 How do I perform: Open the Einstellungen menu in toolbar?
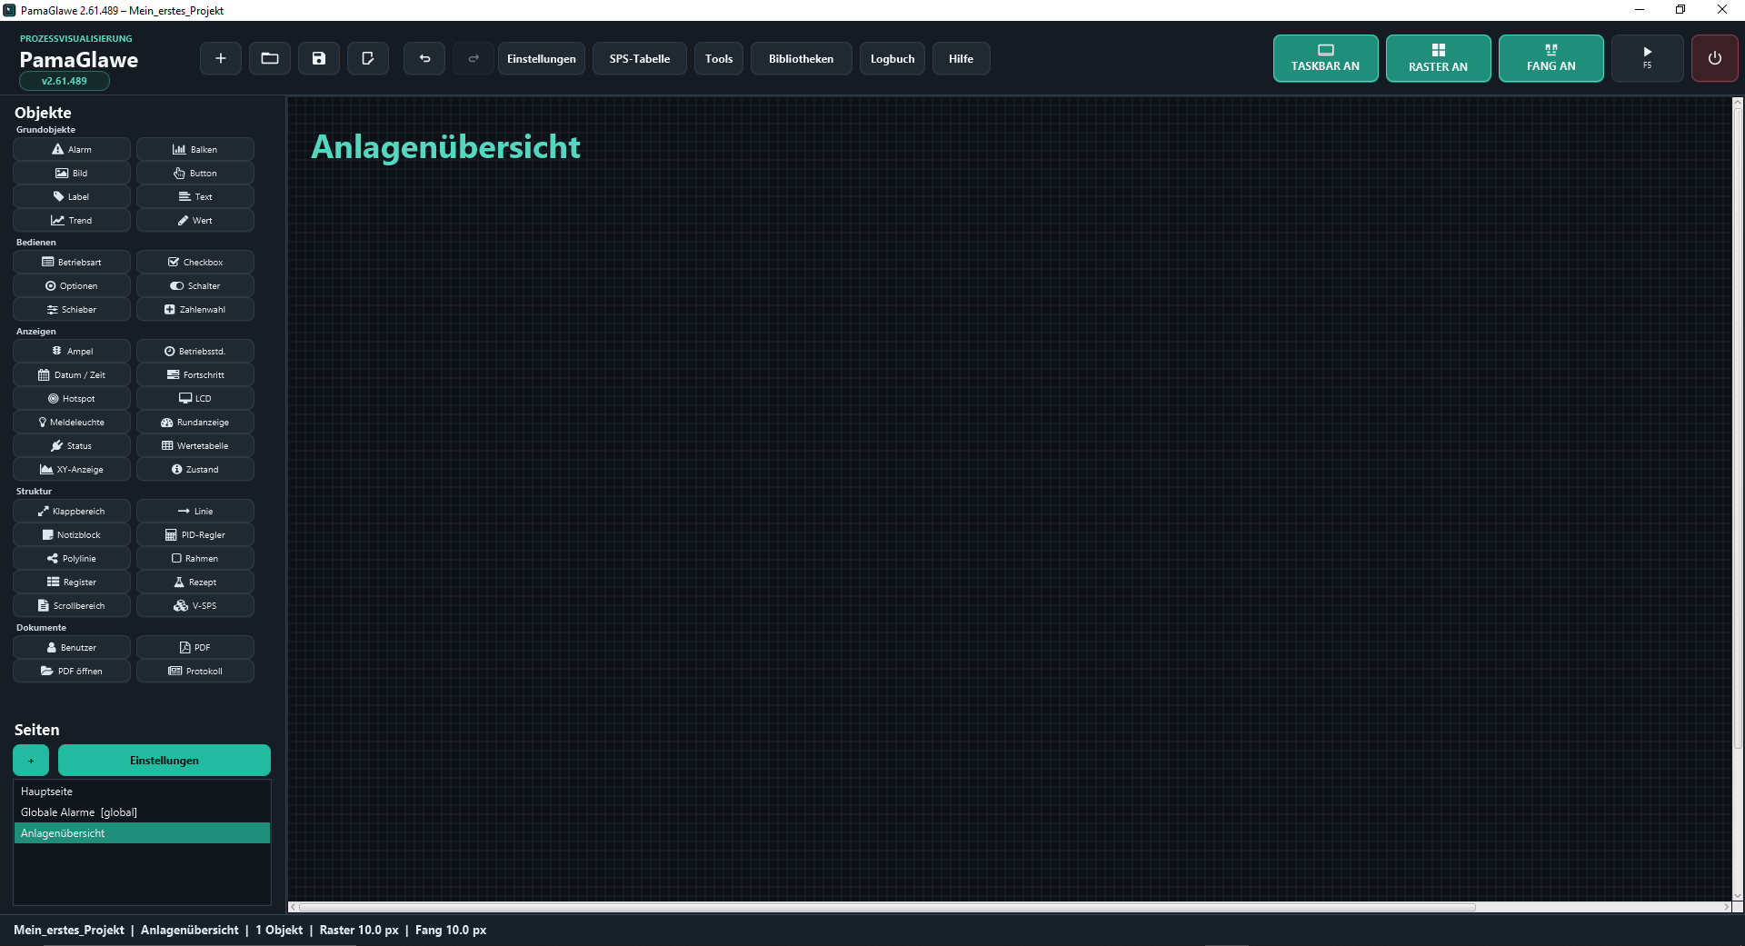pos(542,58)
